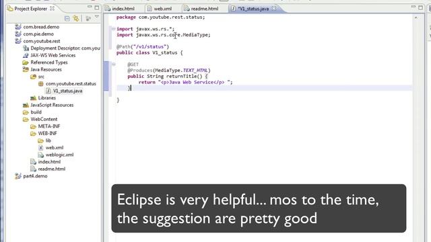Click the JavaScript Resources icon
The image size is (431, 242).
pos(26,105)
